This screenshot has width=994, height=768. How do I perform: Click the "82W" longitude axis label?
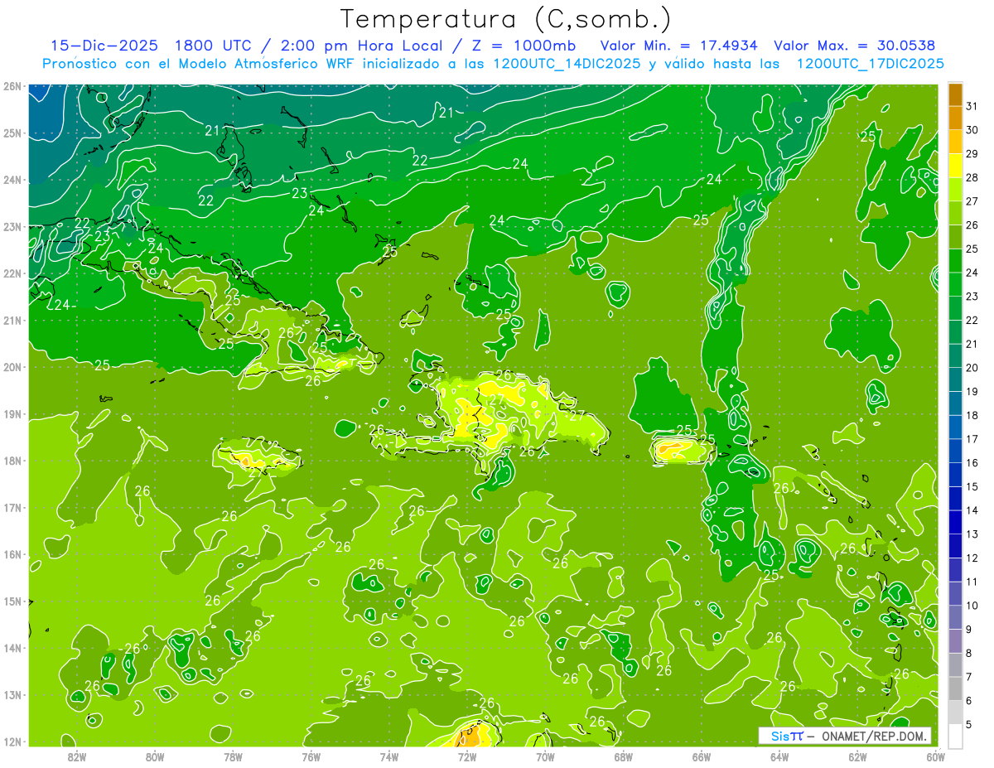(x=77, y=756)
